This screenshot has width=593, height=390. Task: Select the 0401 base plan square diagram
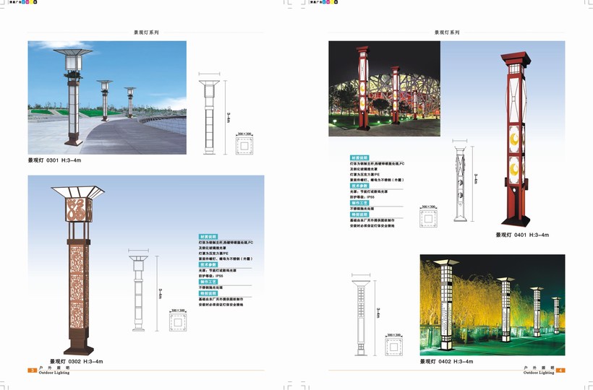430,219
